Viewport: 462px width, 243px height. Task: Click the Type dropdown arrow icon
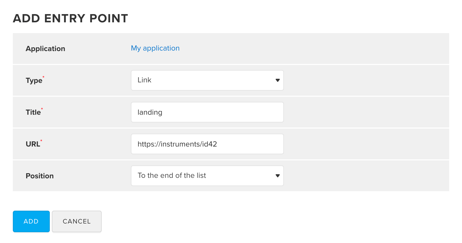click(277, 80)
